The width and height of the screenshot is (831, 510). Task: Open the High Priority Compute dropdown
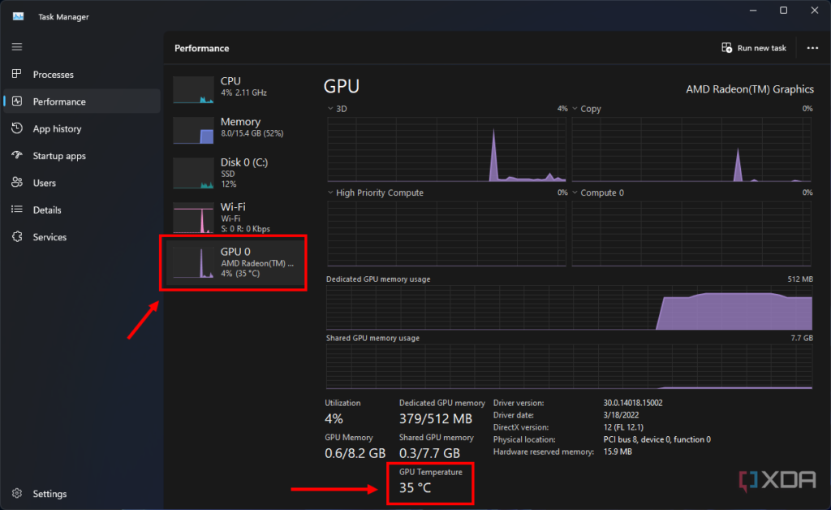pyautogui.click(x=330, y=192)
